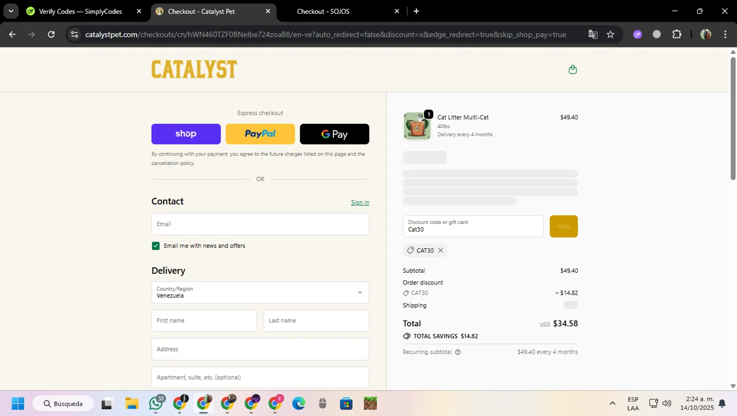Switch to Checkout - SOJOS tab
The height and width of the screenshot is (416, 737).
tap(323, 11)
